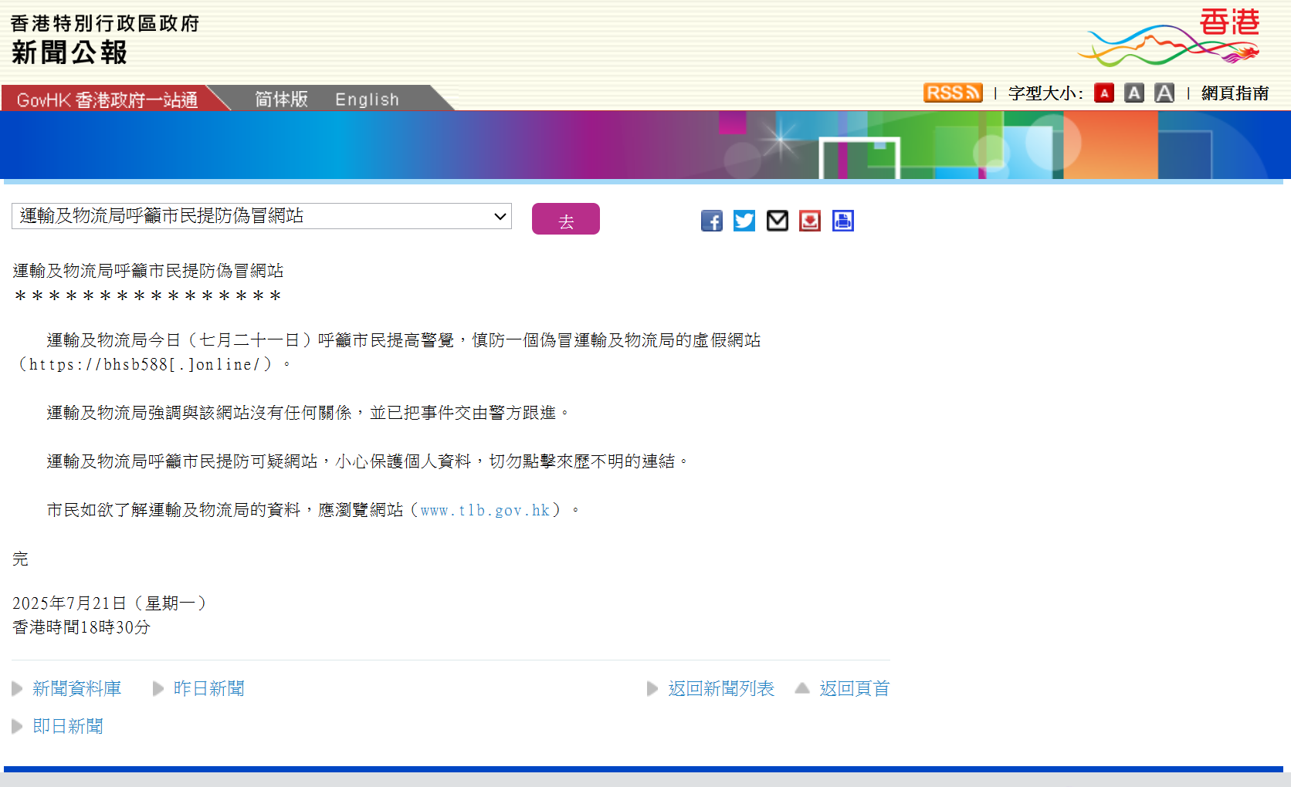The width and height of the screenshot is (1291, 787).
Task: Email this press release via envelope icon
Action: coord(777,221)
